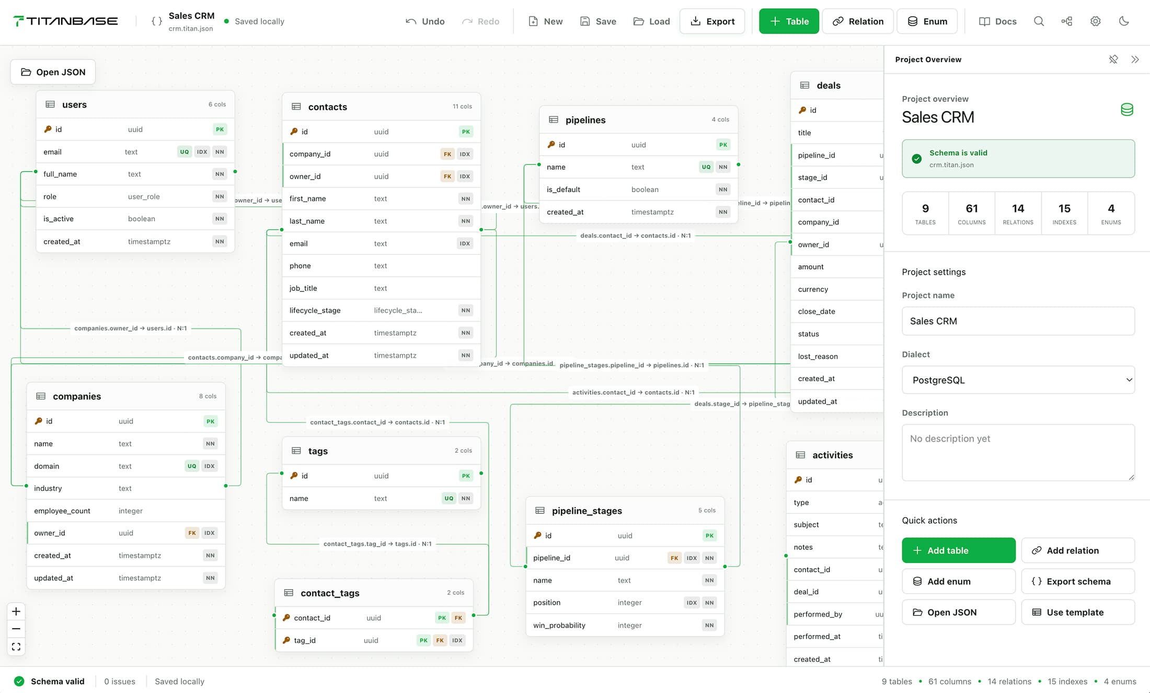Add a new Table from toolbar

pos(789,21)
